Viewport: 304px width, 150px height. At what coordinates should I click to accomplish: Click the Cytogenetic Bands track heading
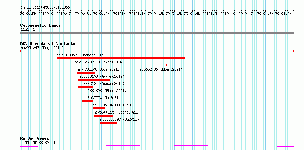point(41,25)
